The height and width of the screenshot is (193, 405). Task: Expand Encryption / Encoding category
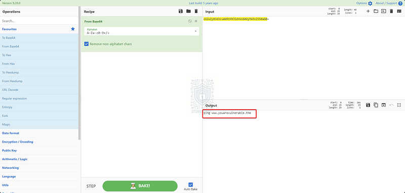pos(39,142)
